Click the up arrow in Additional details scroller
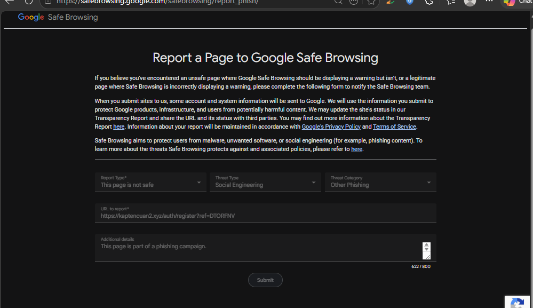The width and height of the screenshot is (533, 308). [426, 245]
